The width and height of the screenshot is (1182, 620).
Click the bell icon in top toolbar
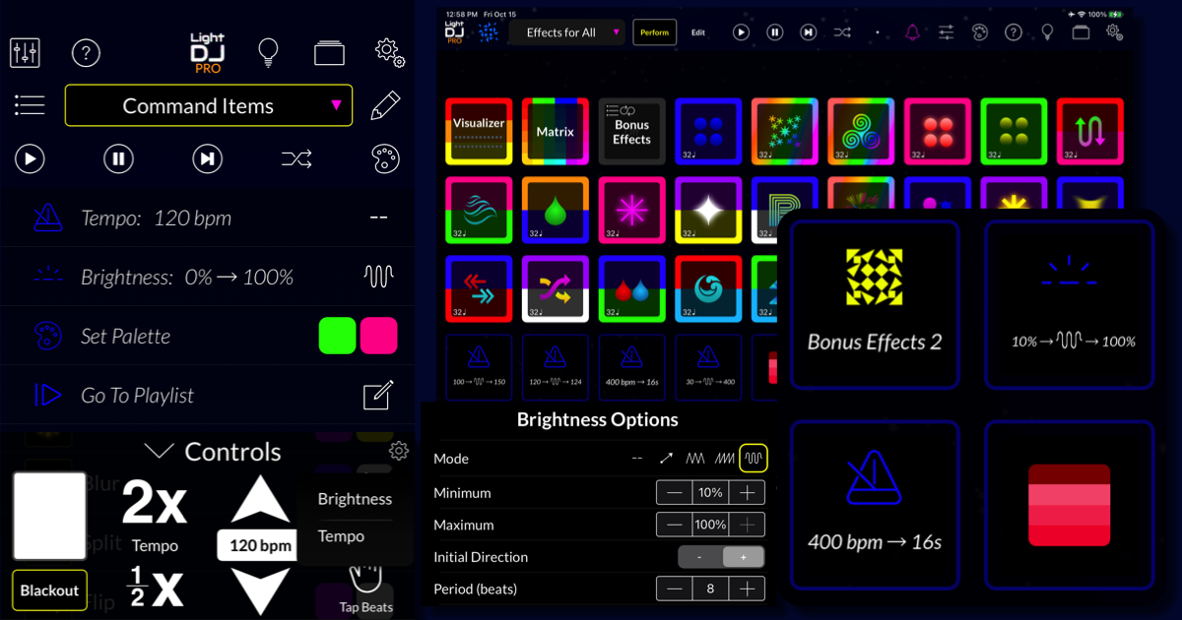[x=912, y=32]
